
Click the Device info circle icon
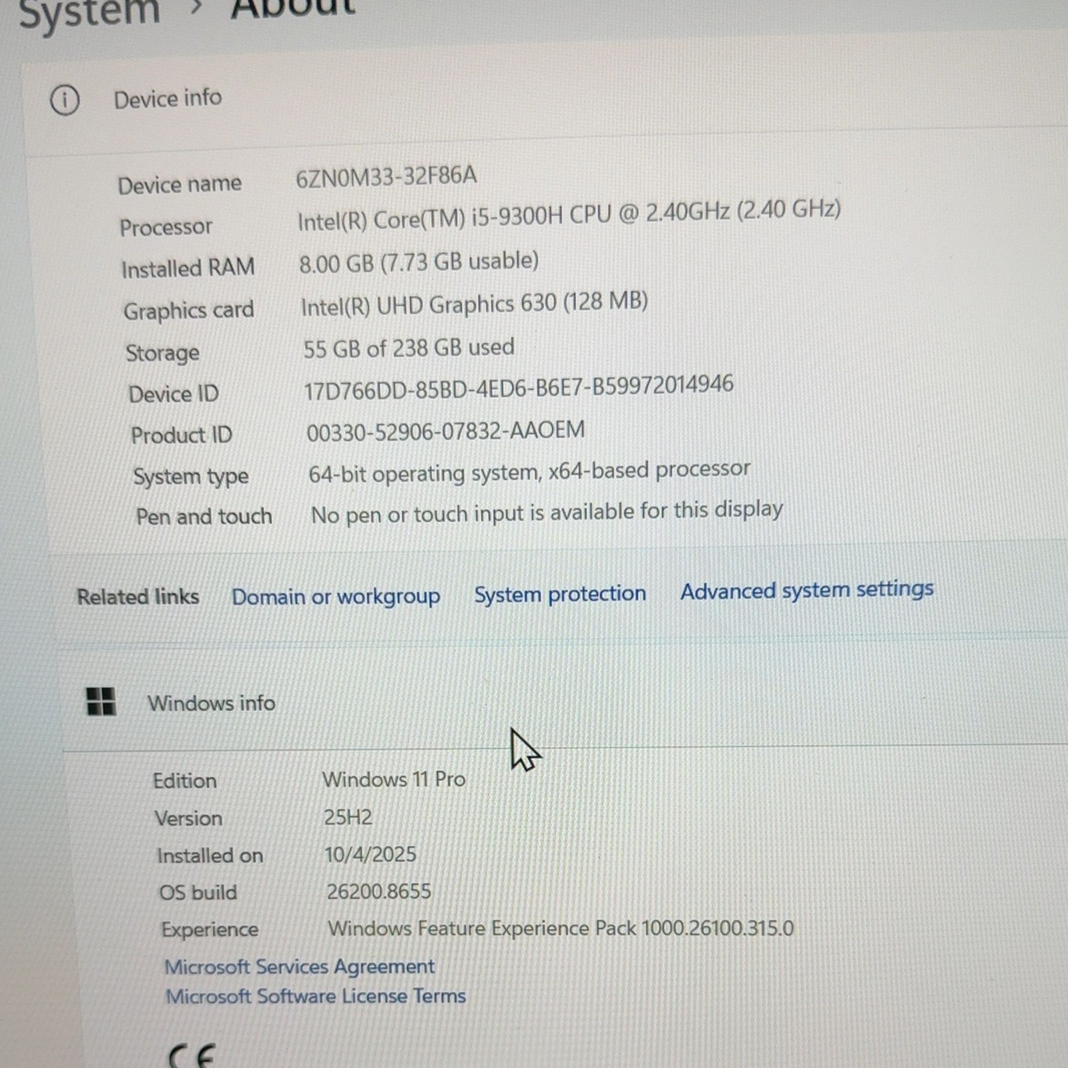(x=65, y=101)
